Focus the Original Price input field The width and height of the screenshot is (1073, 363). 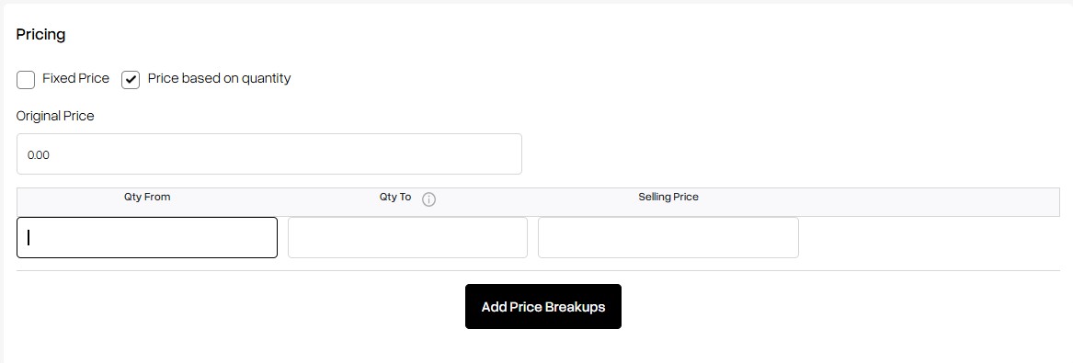[268, 153]
